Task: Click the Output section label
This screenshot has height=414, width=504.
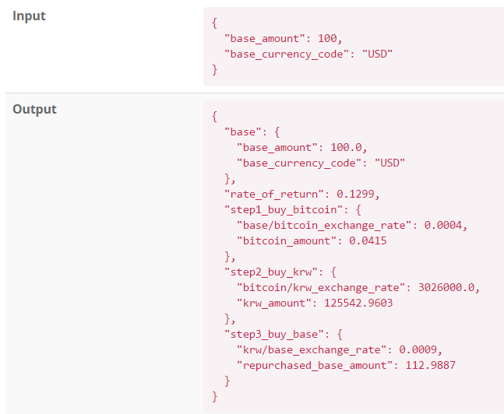Action: (x=34, y=109)
